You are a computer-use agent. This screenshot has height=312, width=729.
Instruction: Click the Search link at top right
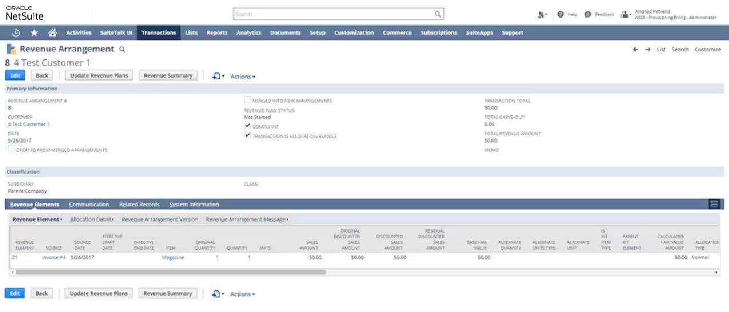click(680, 50)
